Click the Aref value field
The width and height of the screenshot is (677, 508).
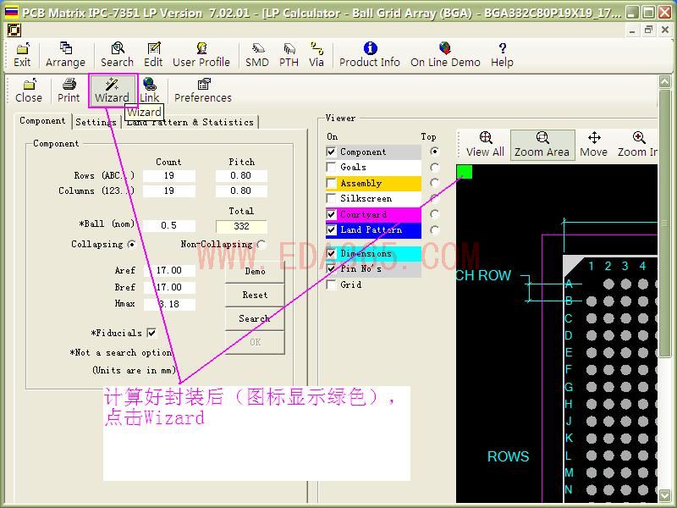[168, 270]
